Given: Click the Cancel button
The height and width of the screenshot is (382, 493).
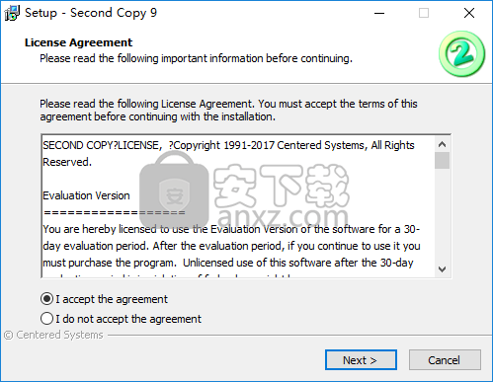Looking at the screenshot, I should coord(445,360).
